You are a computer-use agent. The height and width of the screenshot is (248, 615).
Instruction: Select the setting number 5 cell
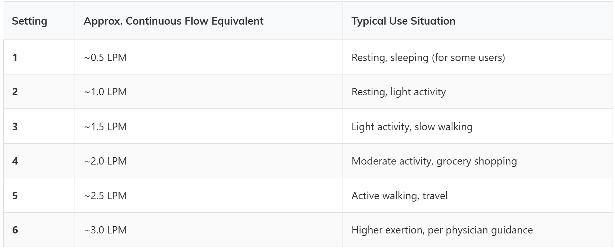[x=15, y=196]
